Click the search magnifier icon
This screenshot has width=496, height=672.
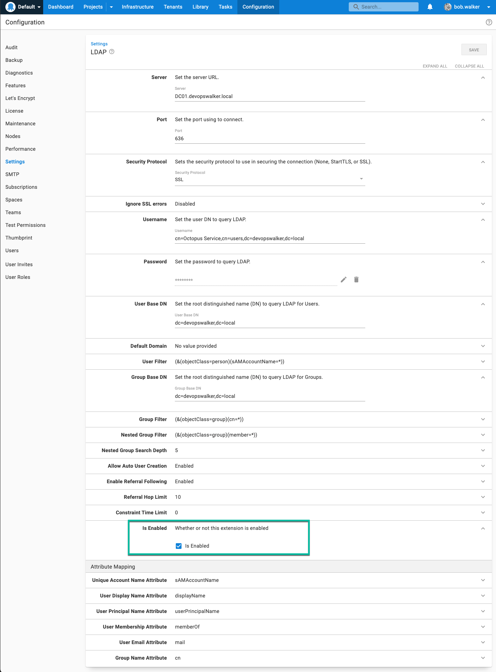(356, 7)
